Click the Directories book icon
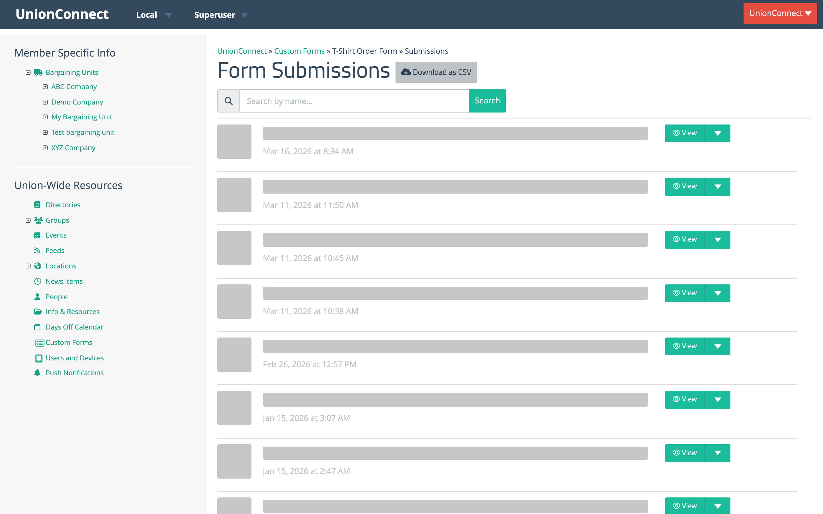The width and height of the screenshot is (823, 514). coord(37,205)
